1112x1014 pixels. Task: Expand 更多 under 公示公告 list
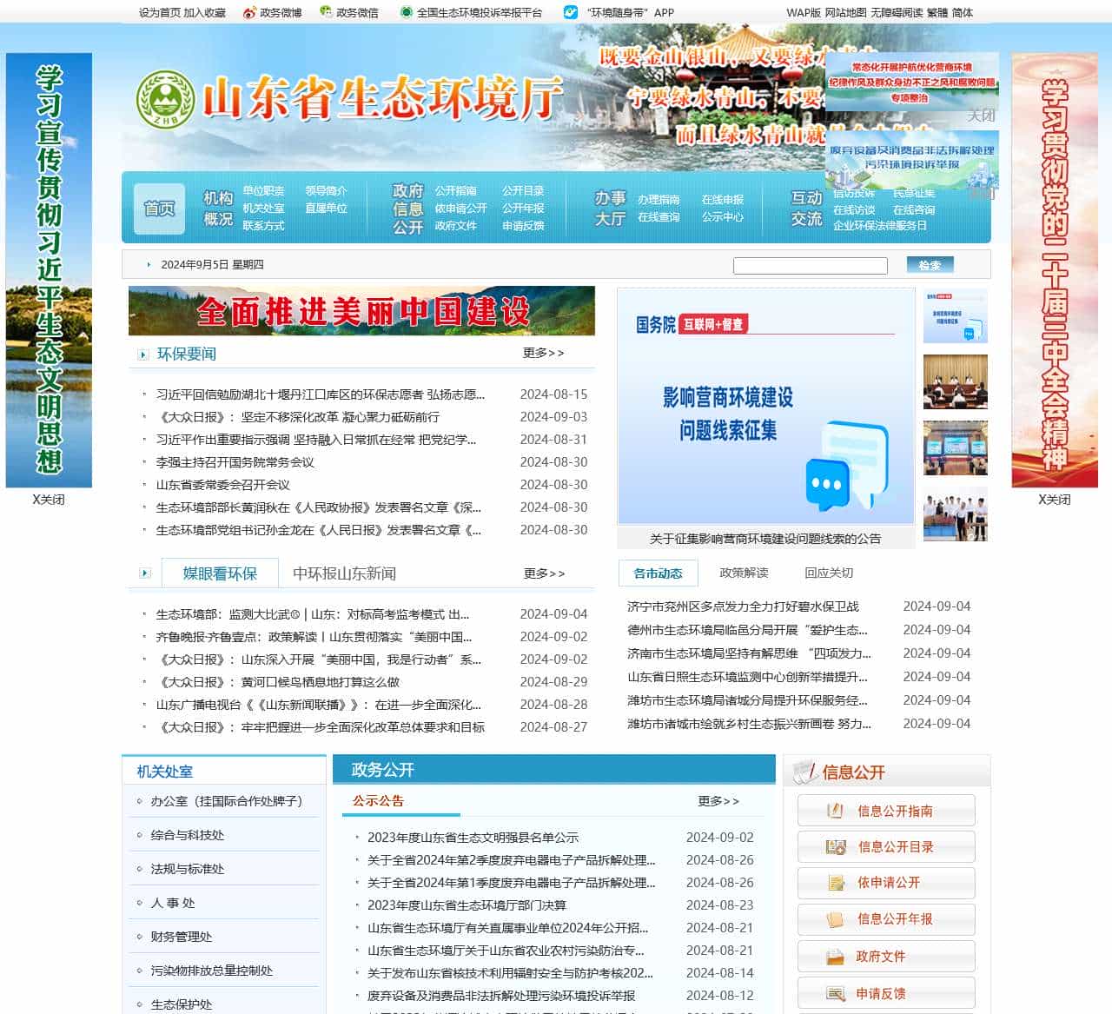point(716,802)
